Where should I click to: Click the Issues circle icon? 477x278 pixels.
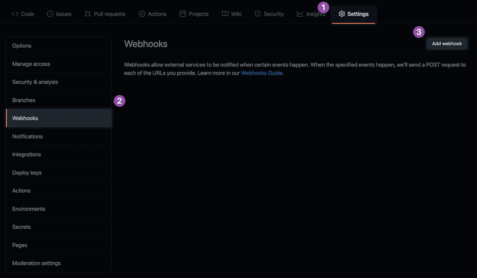pos(50,14)
